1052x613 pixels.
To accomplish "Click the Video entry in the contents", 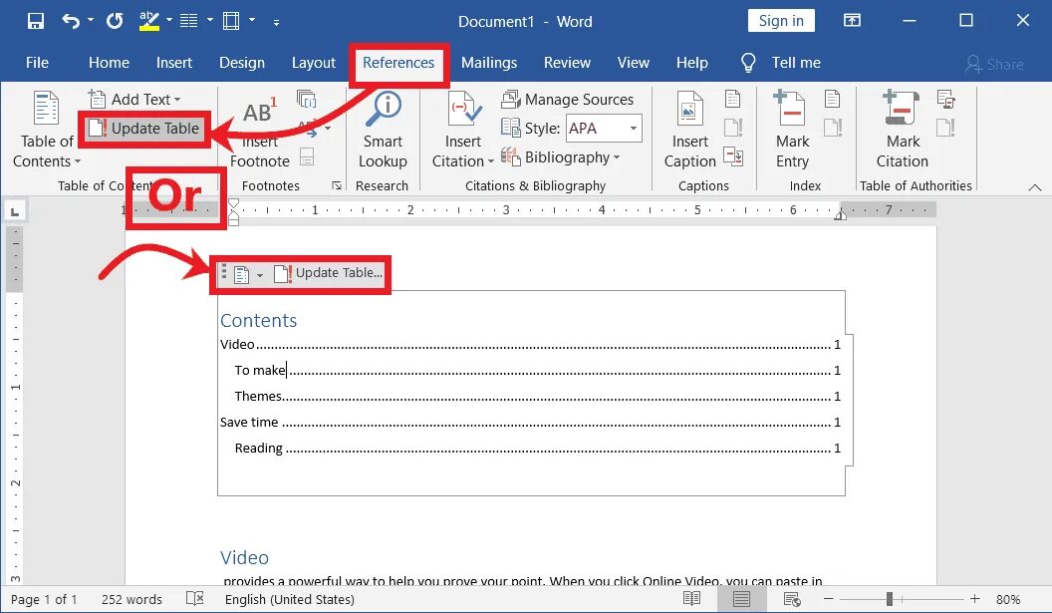I will click(530, 345).
